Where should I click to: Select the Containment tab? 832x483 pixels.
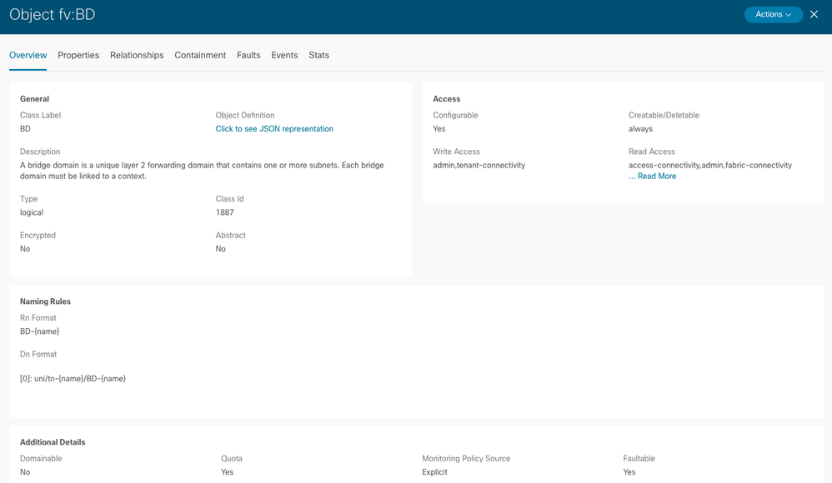tap(200, 55)
